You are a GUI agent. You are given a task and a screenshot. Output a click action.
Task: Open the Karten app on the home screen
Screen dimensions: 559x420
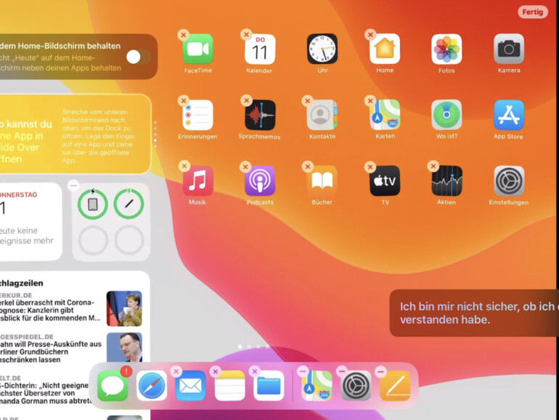385,115
